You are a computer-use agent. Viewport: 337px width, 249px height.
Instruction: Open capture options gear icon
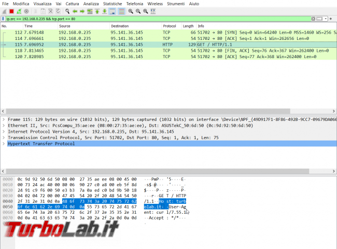(x=26, y=11)
